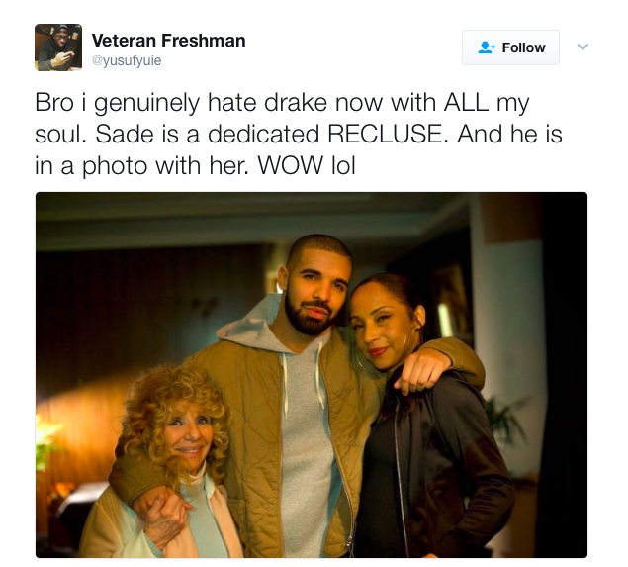Click the word "Sade" in the tweet
The width and height of the screenshot is (628, 567).
click(125, 134)
